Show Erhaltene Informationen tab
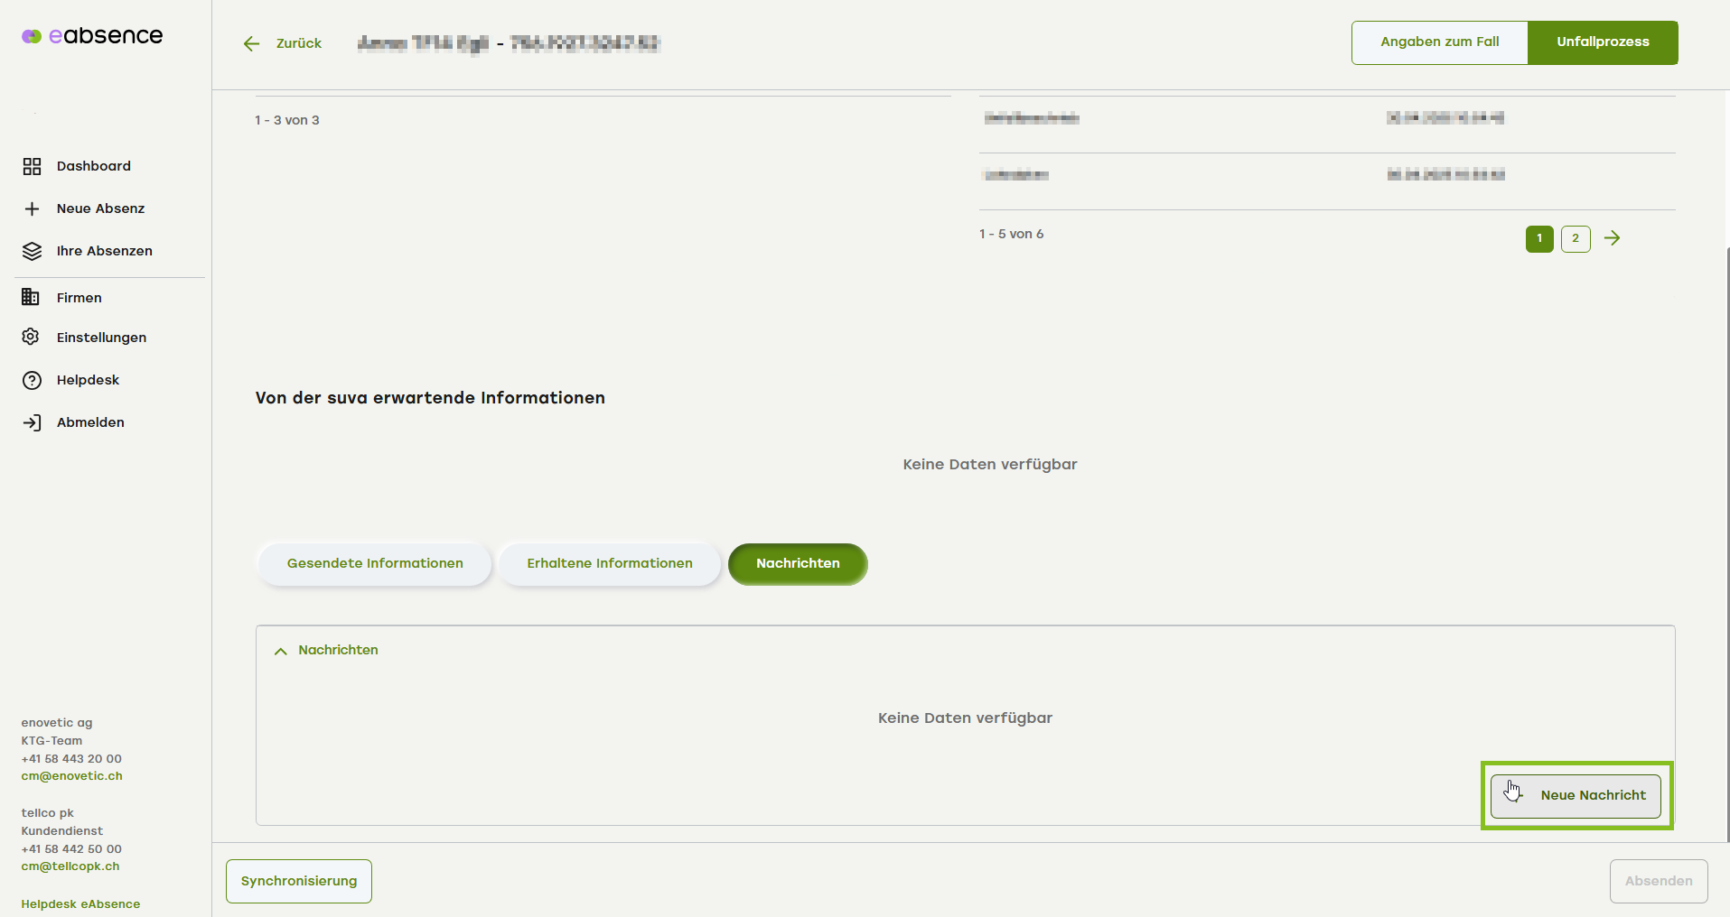The image size is (1730, 917). pyautogui.click(x=610, y=564)
